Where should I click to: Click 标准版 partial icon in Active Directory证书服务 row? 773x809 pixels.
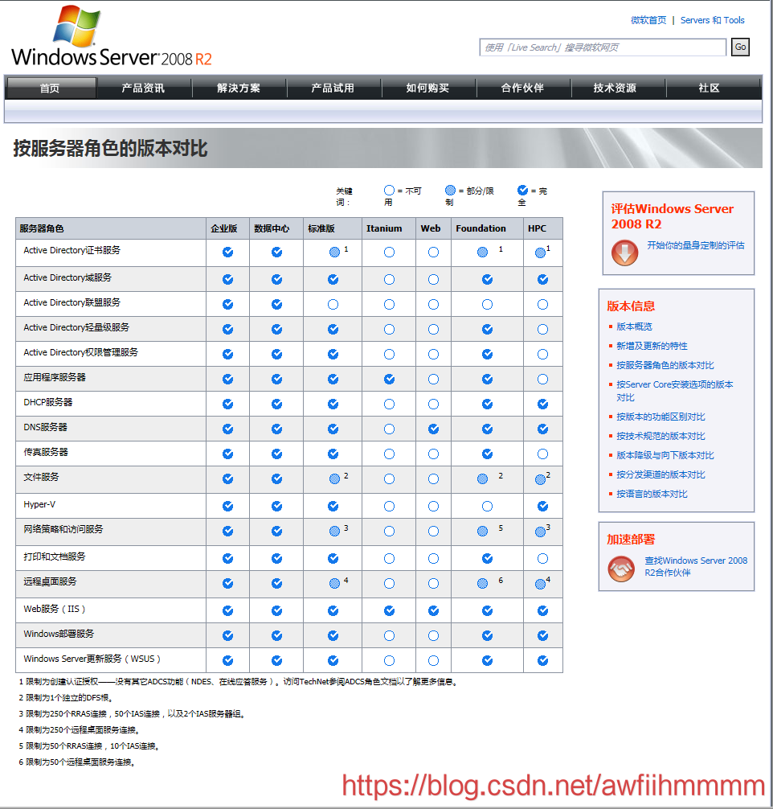(335, 253)
